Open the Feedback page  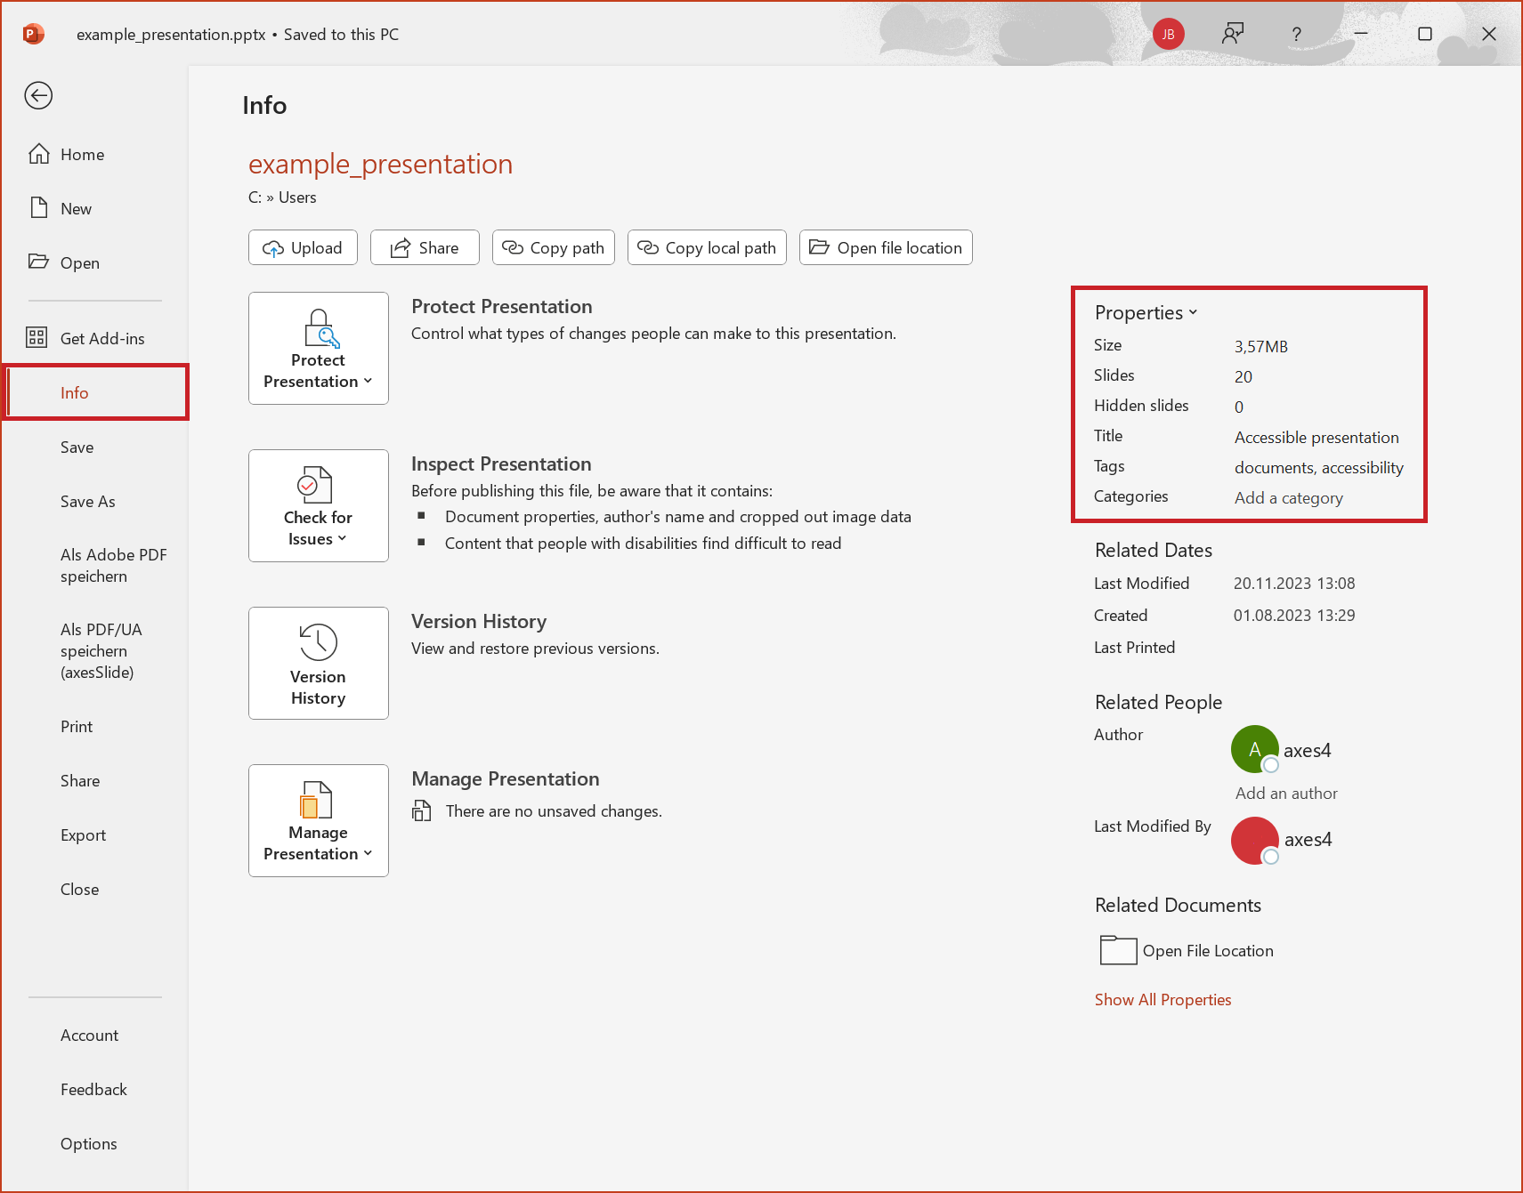[x=94, y=1090]
